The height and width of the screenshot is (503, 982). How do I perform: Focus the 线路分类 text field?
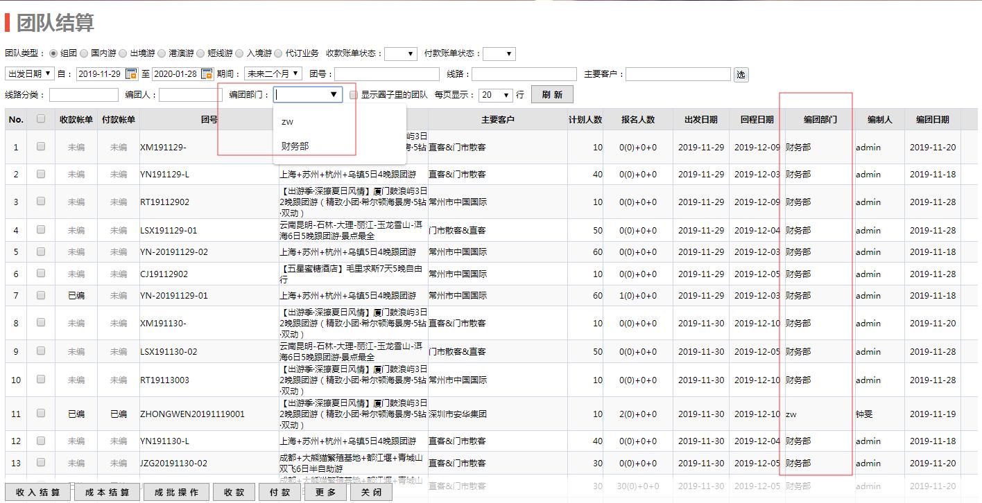pyautogui.click(x=84, y=95)
